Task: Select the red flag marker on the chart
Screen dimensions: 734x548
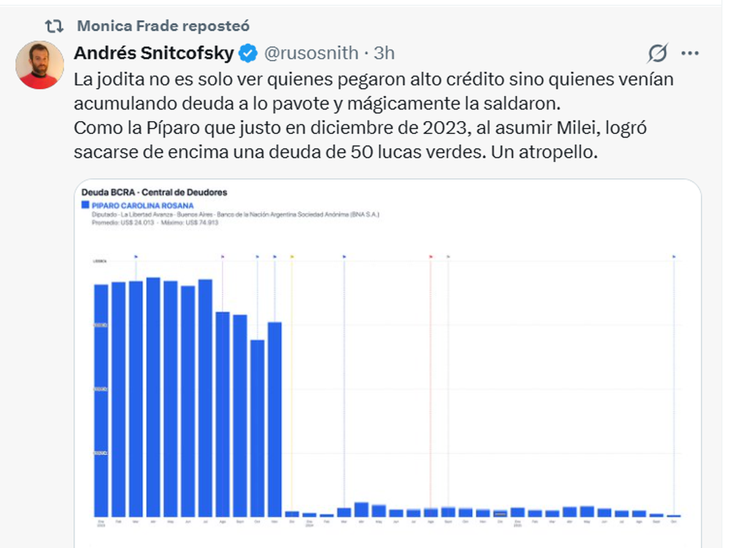Action: pyautogui.click(x=431, y=256)
